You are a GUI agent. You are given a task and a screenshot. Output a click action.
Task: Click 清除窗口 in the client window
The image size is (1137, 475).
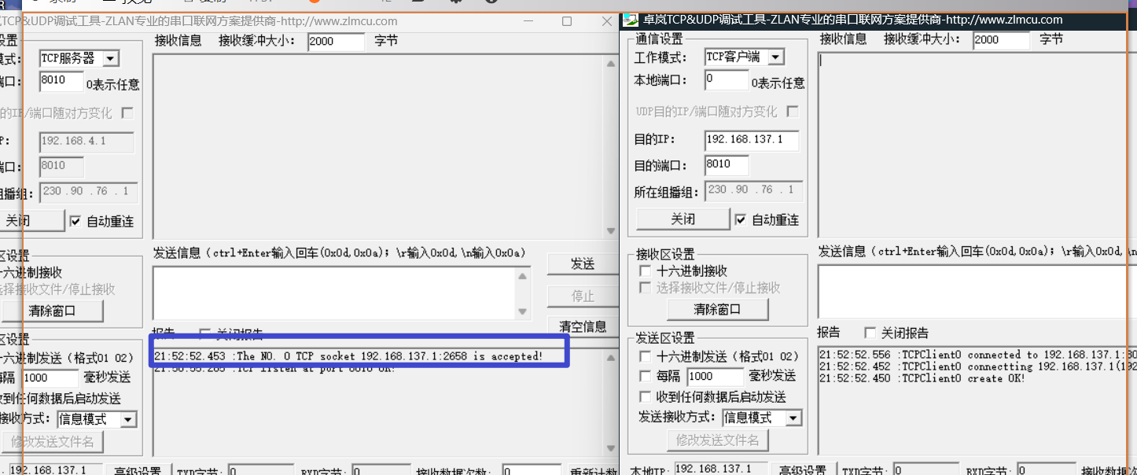click(718, 308)
